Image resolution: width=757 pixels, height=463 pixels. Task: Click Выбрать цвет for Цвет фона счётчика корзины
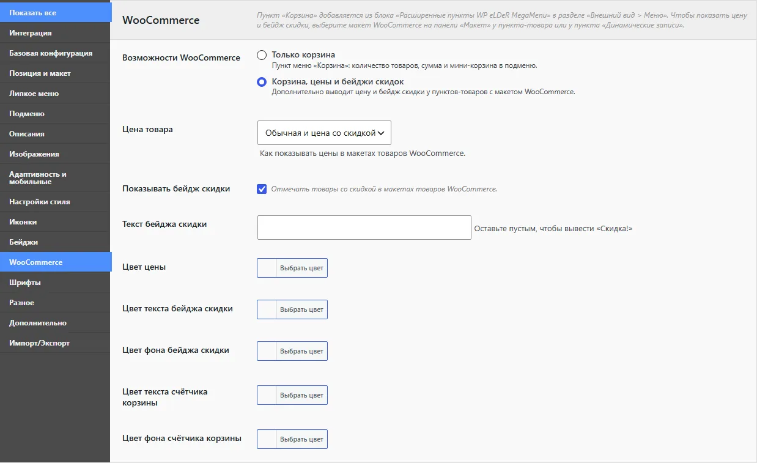coord(301,439)
